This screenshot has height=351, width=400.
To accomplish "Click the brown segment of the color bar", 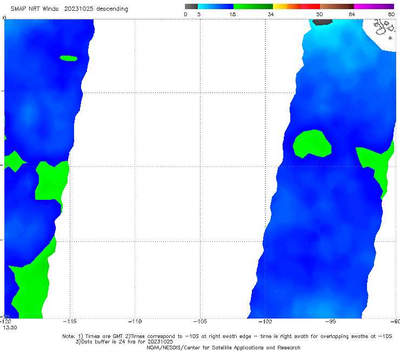I will coord(337,6).
